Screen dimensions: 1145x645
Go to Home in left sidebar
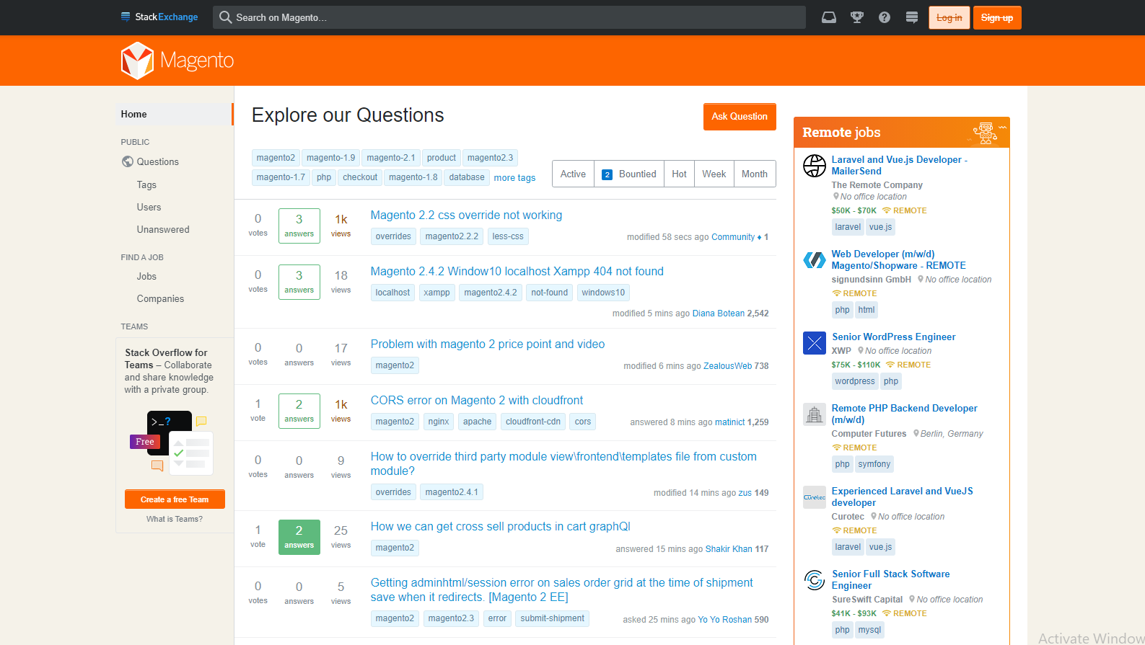tap(174, 115)
